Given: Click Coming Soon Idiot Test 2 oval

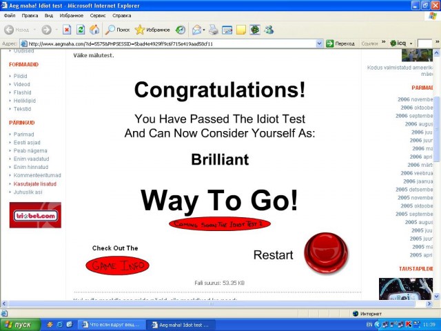Looking at the screenshot, I should (x=220, y=224).
